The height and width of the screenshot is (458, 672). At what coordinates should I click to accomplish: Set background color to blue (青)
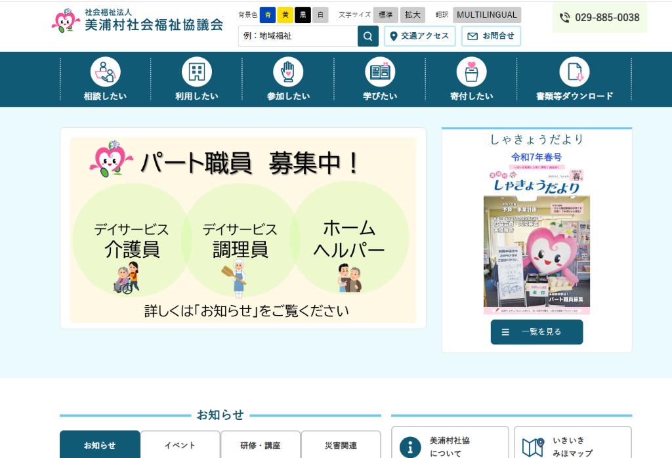[x=268, y=14]
